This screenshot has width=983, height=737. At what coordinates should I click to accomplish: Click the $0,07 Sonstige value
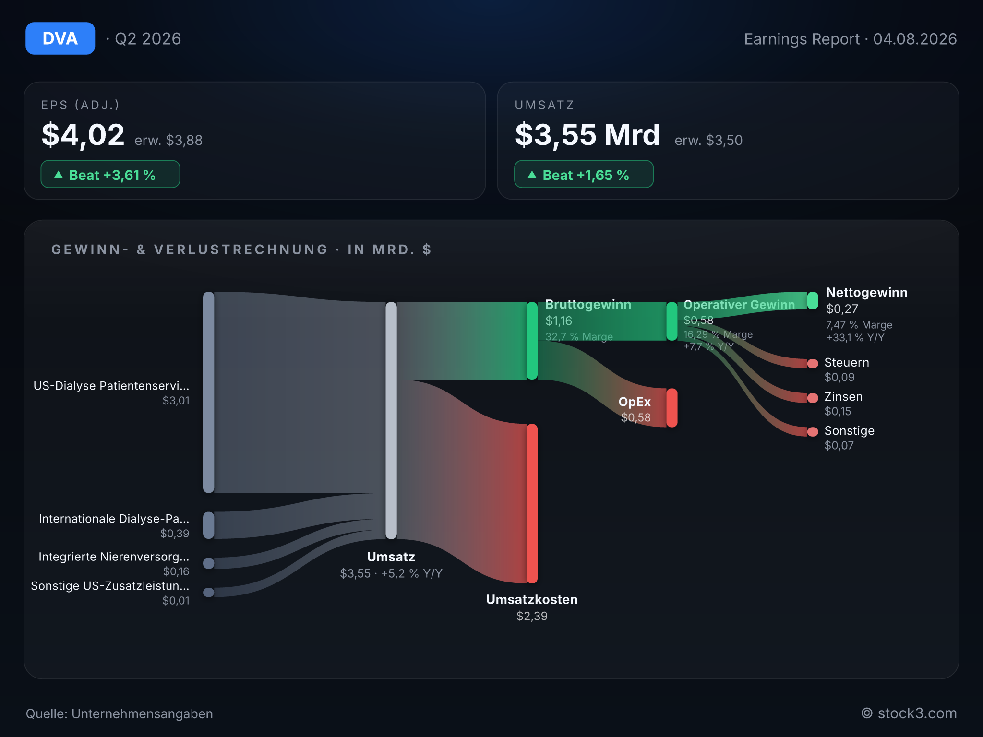(x=839, y=445)
